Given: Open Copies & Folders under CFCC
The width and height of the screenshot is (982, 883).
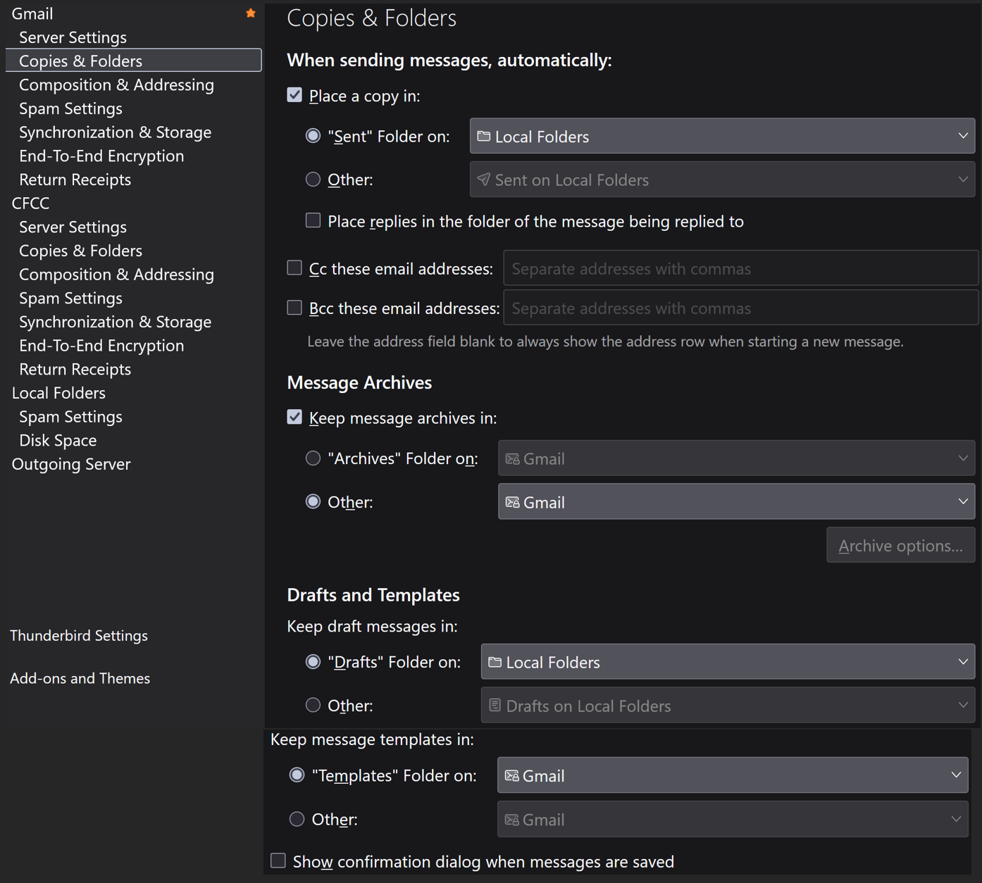Looking at the screenshot, I should coord(80,251).
